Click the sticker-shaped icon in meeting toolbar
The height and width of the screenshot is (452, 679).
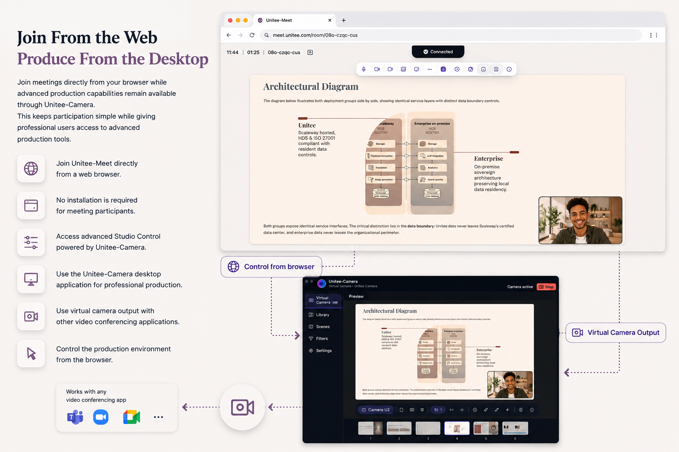416,69
